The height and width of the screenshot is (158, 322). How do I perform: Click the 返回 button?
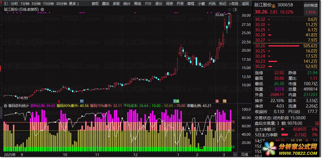[245, 4]
